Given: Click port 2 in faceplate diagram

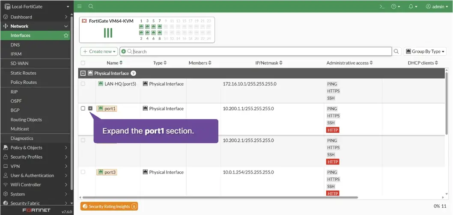Looking at the screenshot, I should pyautogui.click(x=141, y=32).
